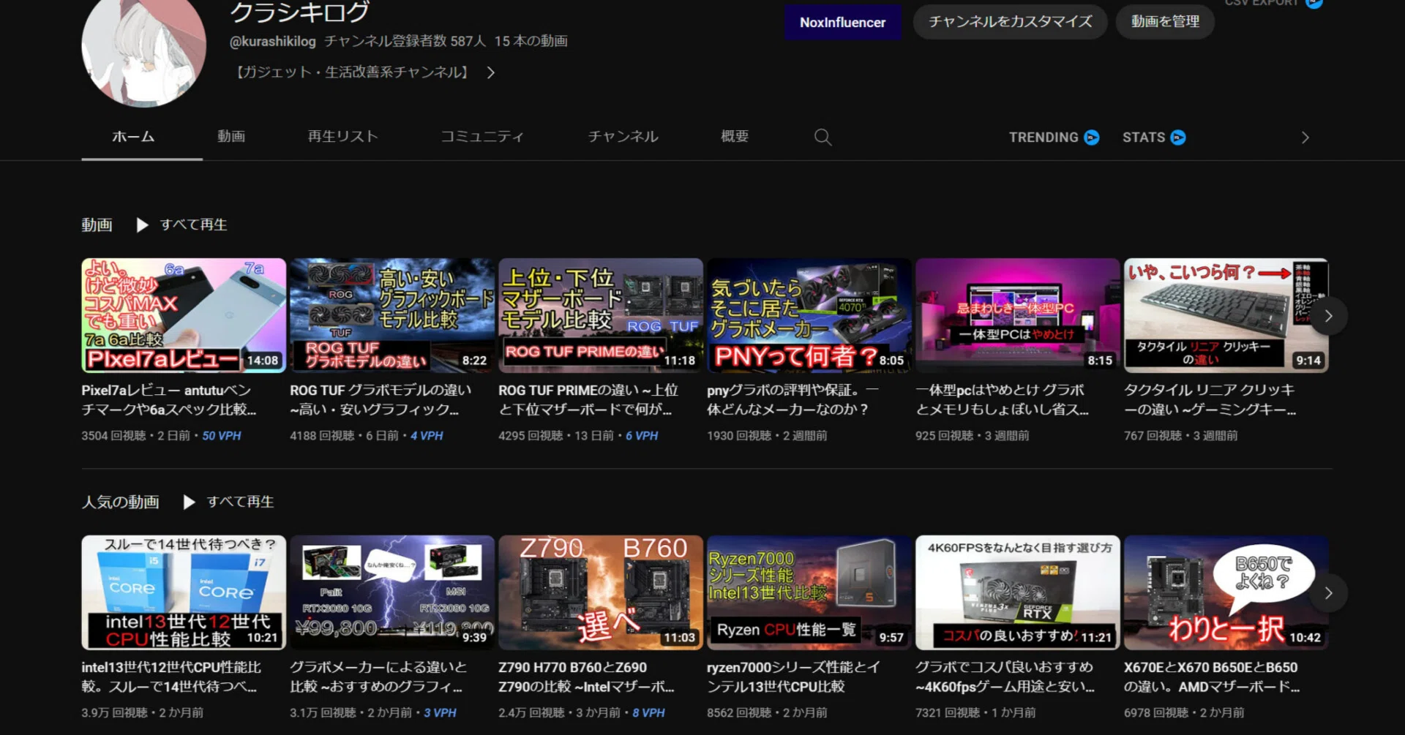This screenshot has width=1405, height=735.
Task: Open the intel13世代12世代 CPU性能比較 thumbnail
Action: point(184,592)
